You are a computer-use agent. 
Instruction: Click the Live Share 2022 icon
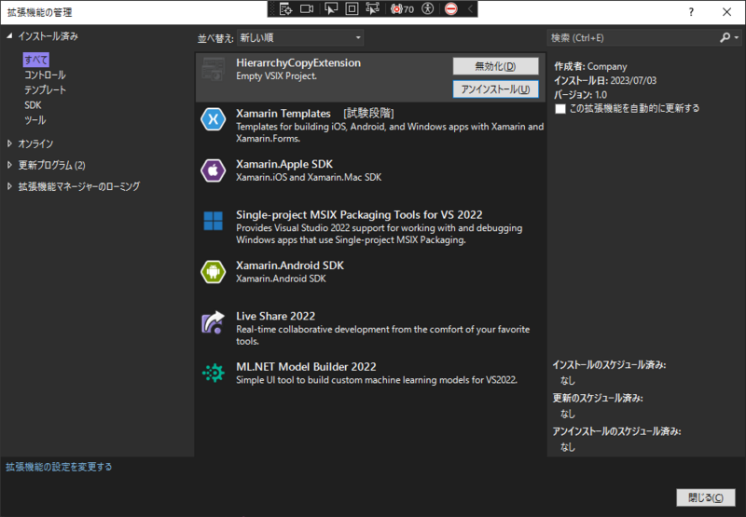(x=214, y=322)
